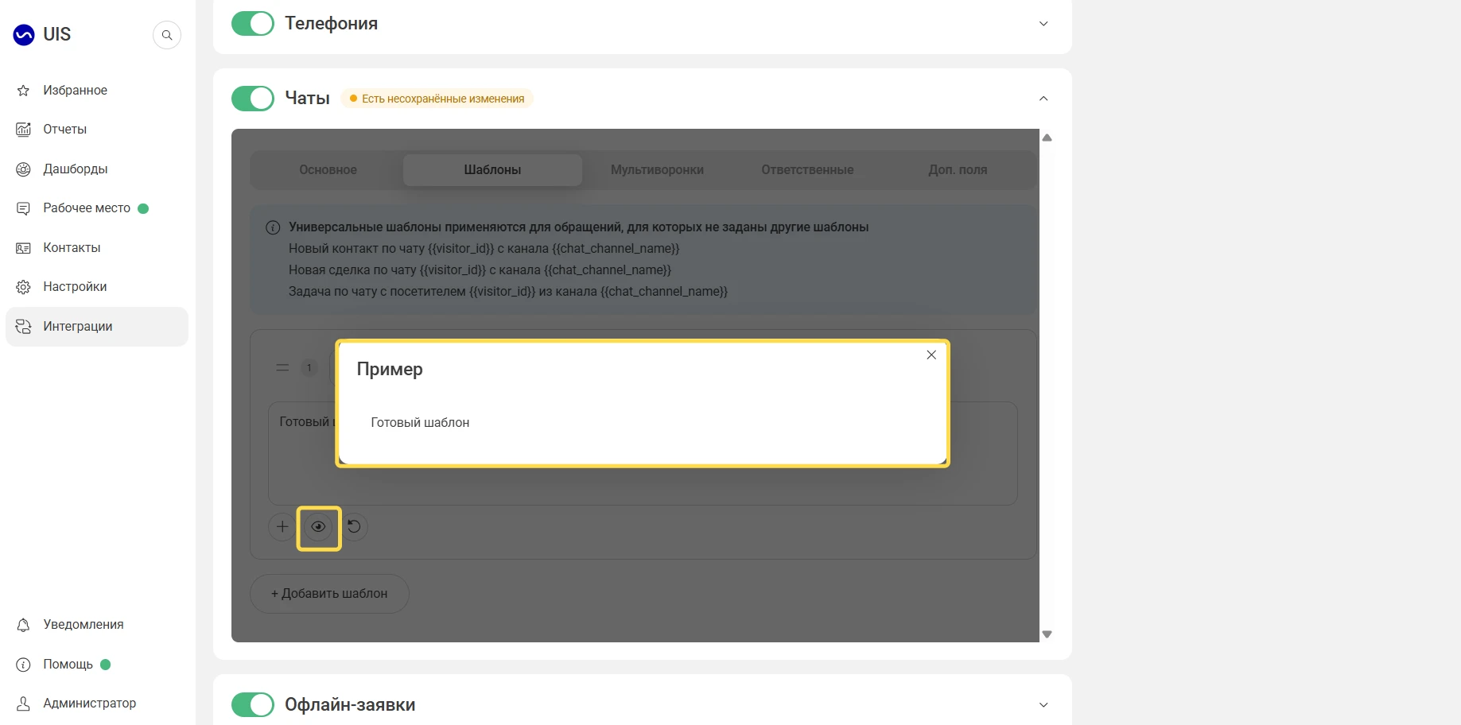
Task: Open search with the magnifier icon
Action: pyautogui.click(x=167, y=35)
